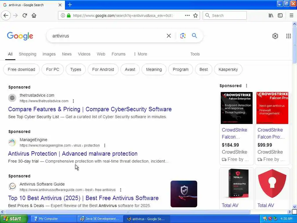Open the Firefox hamburger menu
This screenshot has width=297, height=223.
(x=291, y=15)
